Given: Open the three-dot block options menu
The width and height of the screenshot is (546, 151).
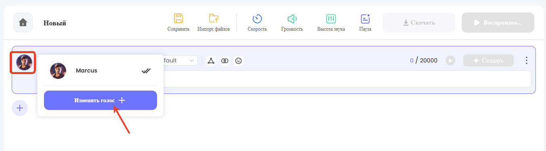Looking at the screenshot, I should [x=526, y=60].
